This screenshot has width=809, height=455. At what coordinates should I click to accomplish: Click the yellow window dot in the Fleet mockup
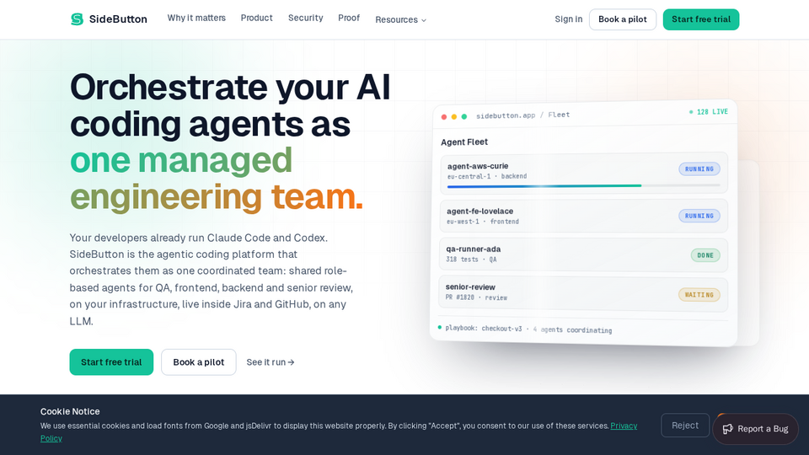click(454, 117)
